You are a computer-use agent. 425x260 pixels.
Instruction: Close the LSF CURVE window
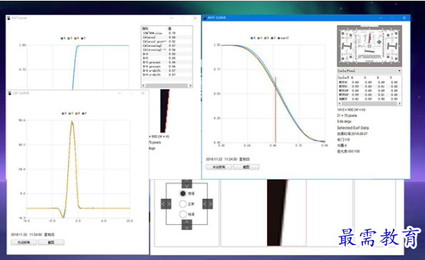click(143, 93)
